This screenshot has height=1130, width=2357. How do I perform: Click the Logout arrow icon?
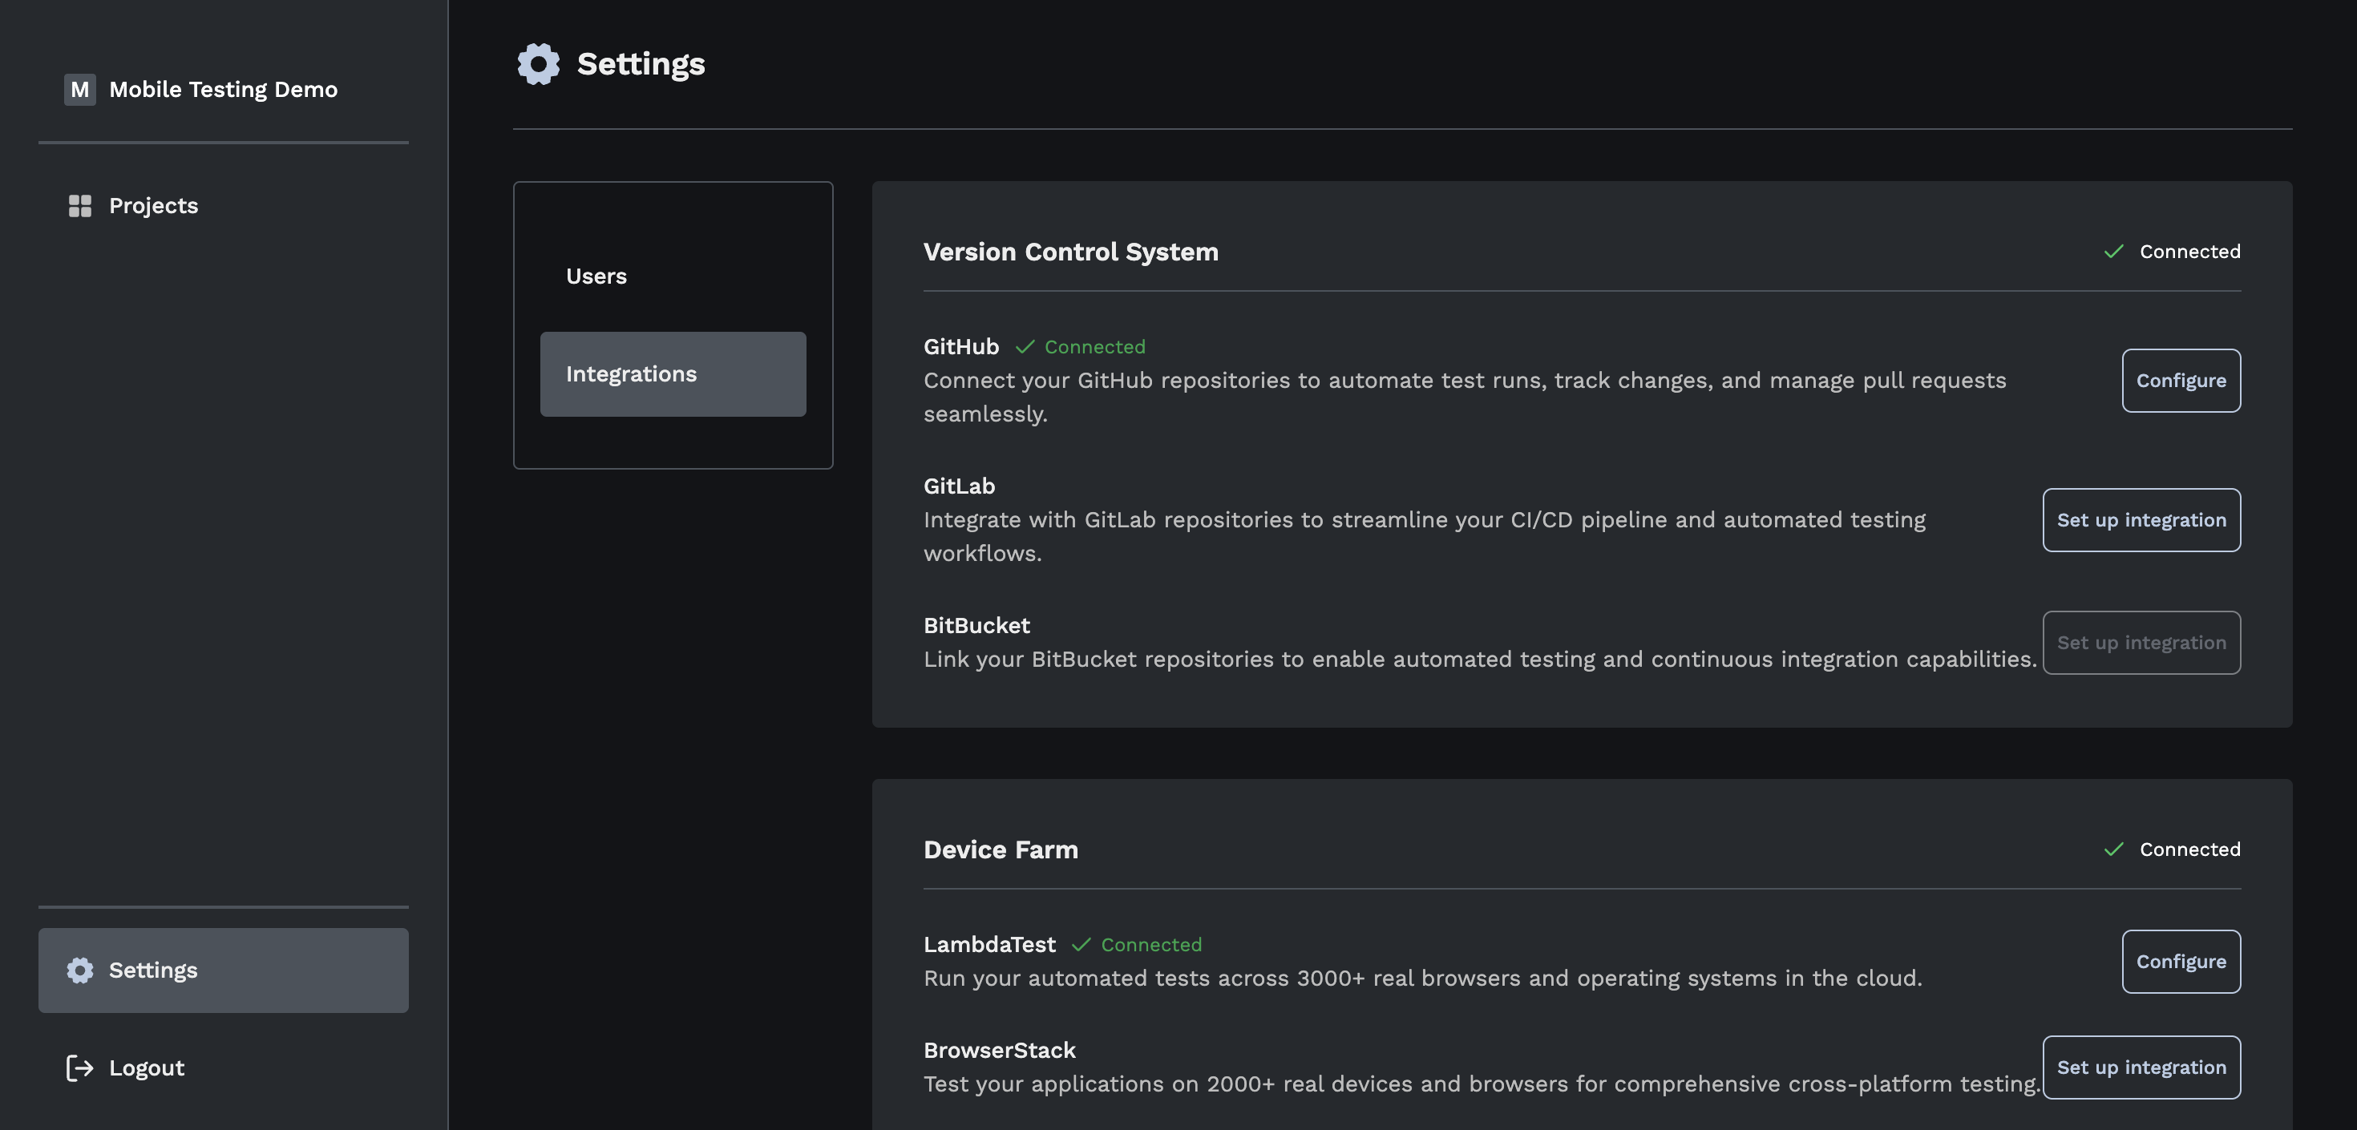coord(79,1067)
